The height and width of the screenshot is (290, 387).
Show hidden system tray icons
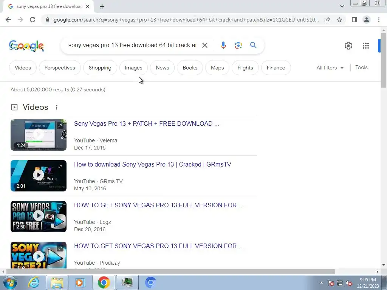[x=321, y=283]
